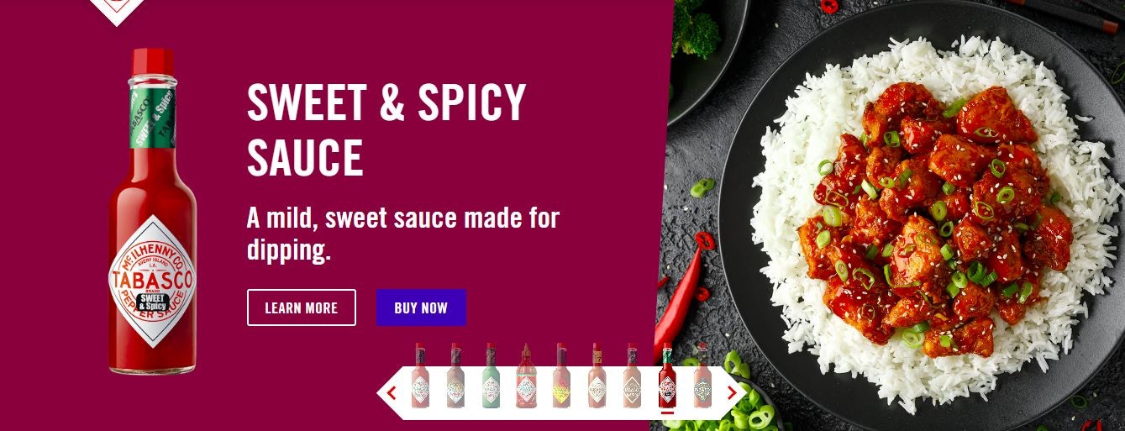Advance carousel with right red arrow

point(732,392)
